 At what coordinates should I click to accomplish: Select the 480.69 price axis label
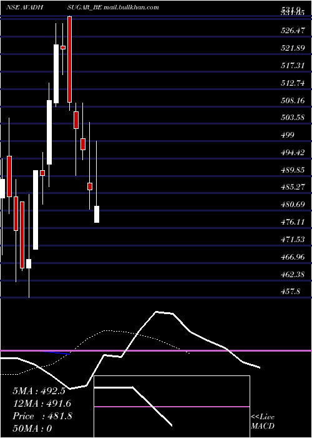tap(293, 205)
